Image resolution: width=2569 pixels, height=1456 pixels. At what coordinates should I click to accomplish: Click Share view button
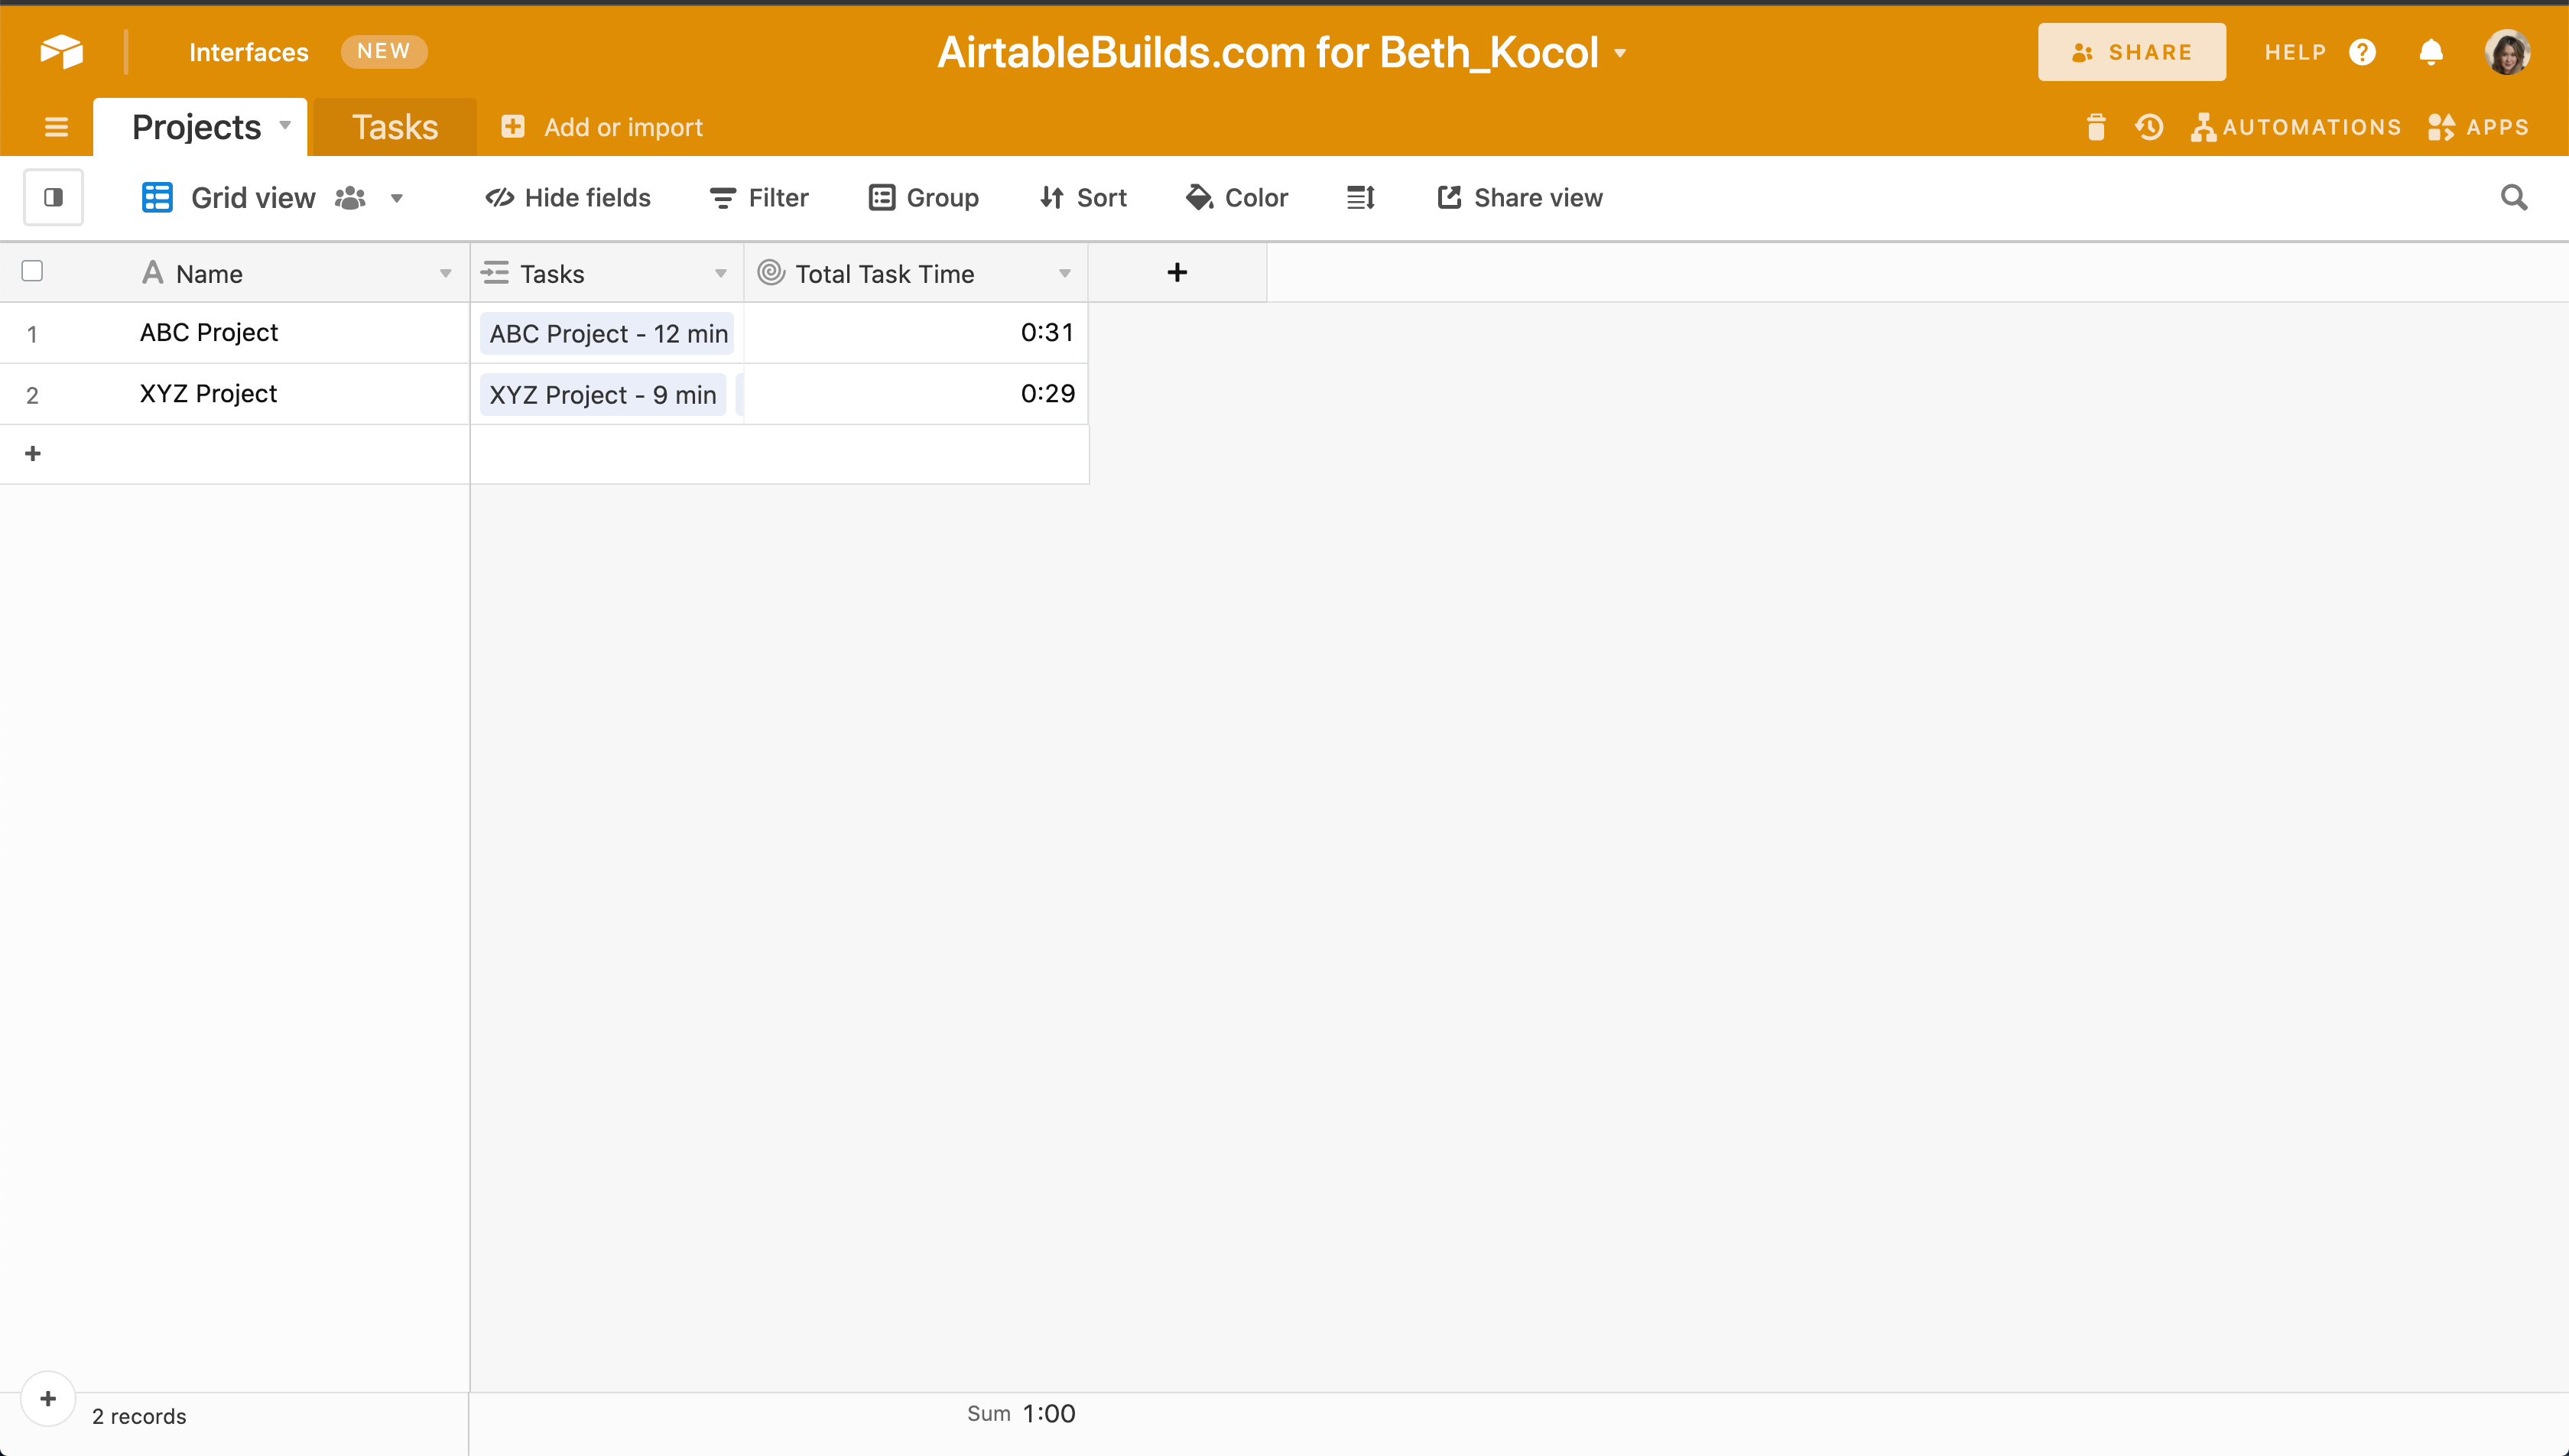1519,198
